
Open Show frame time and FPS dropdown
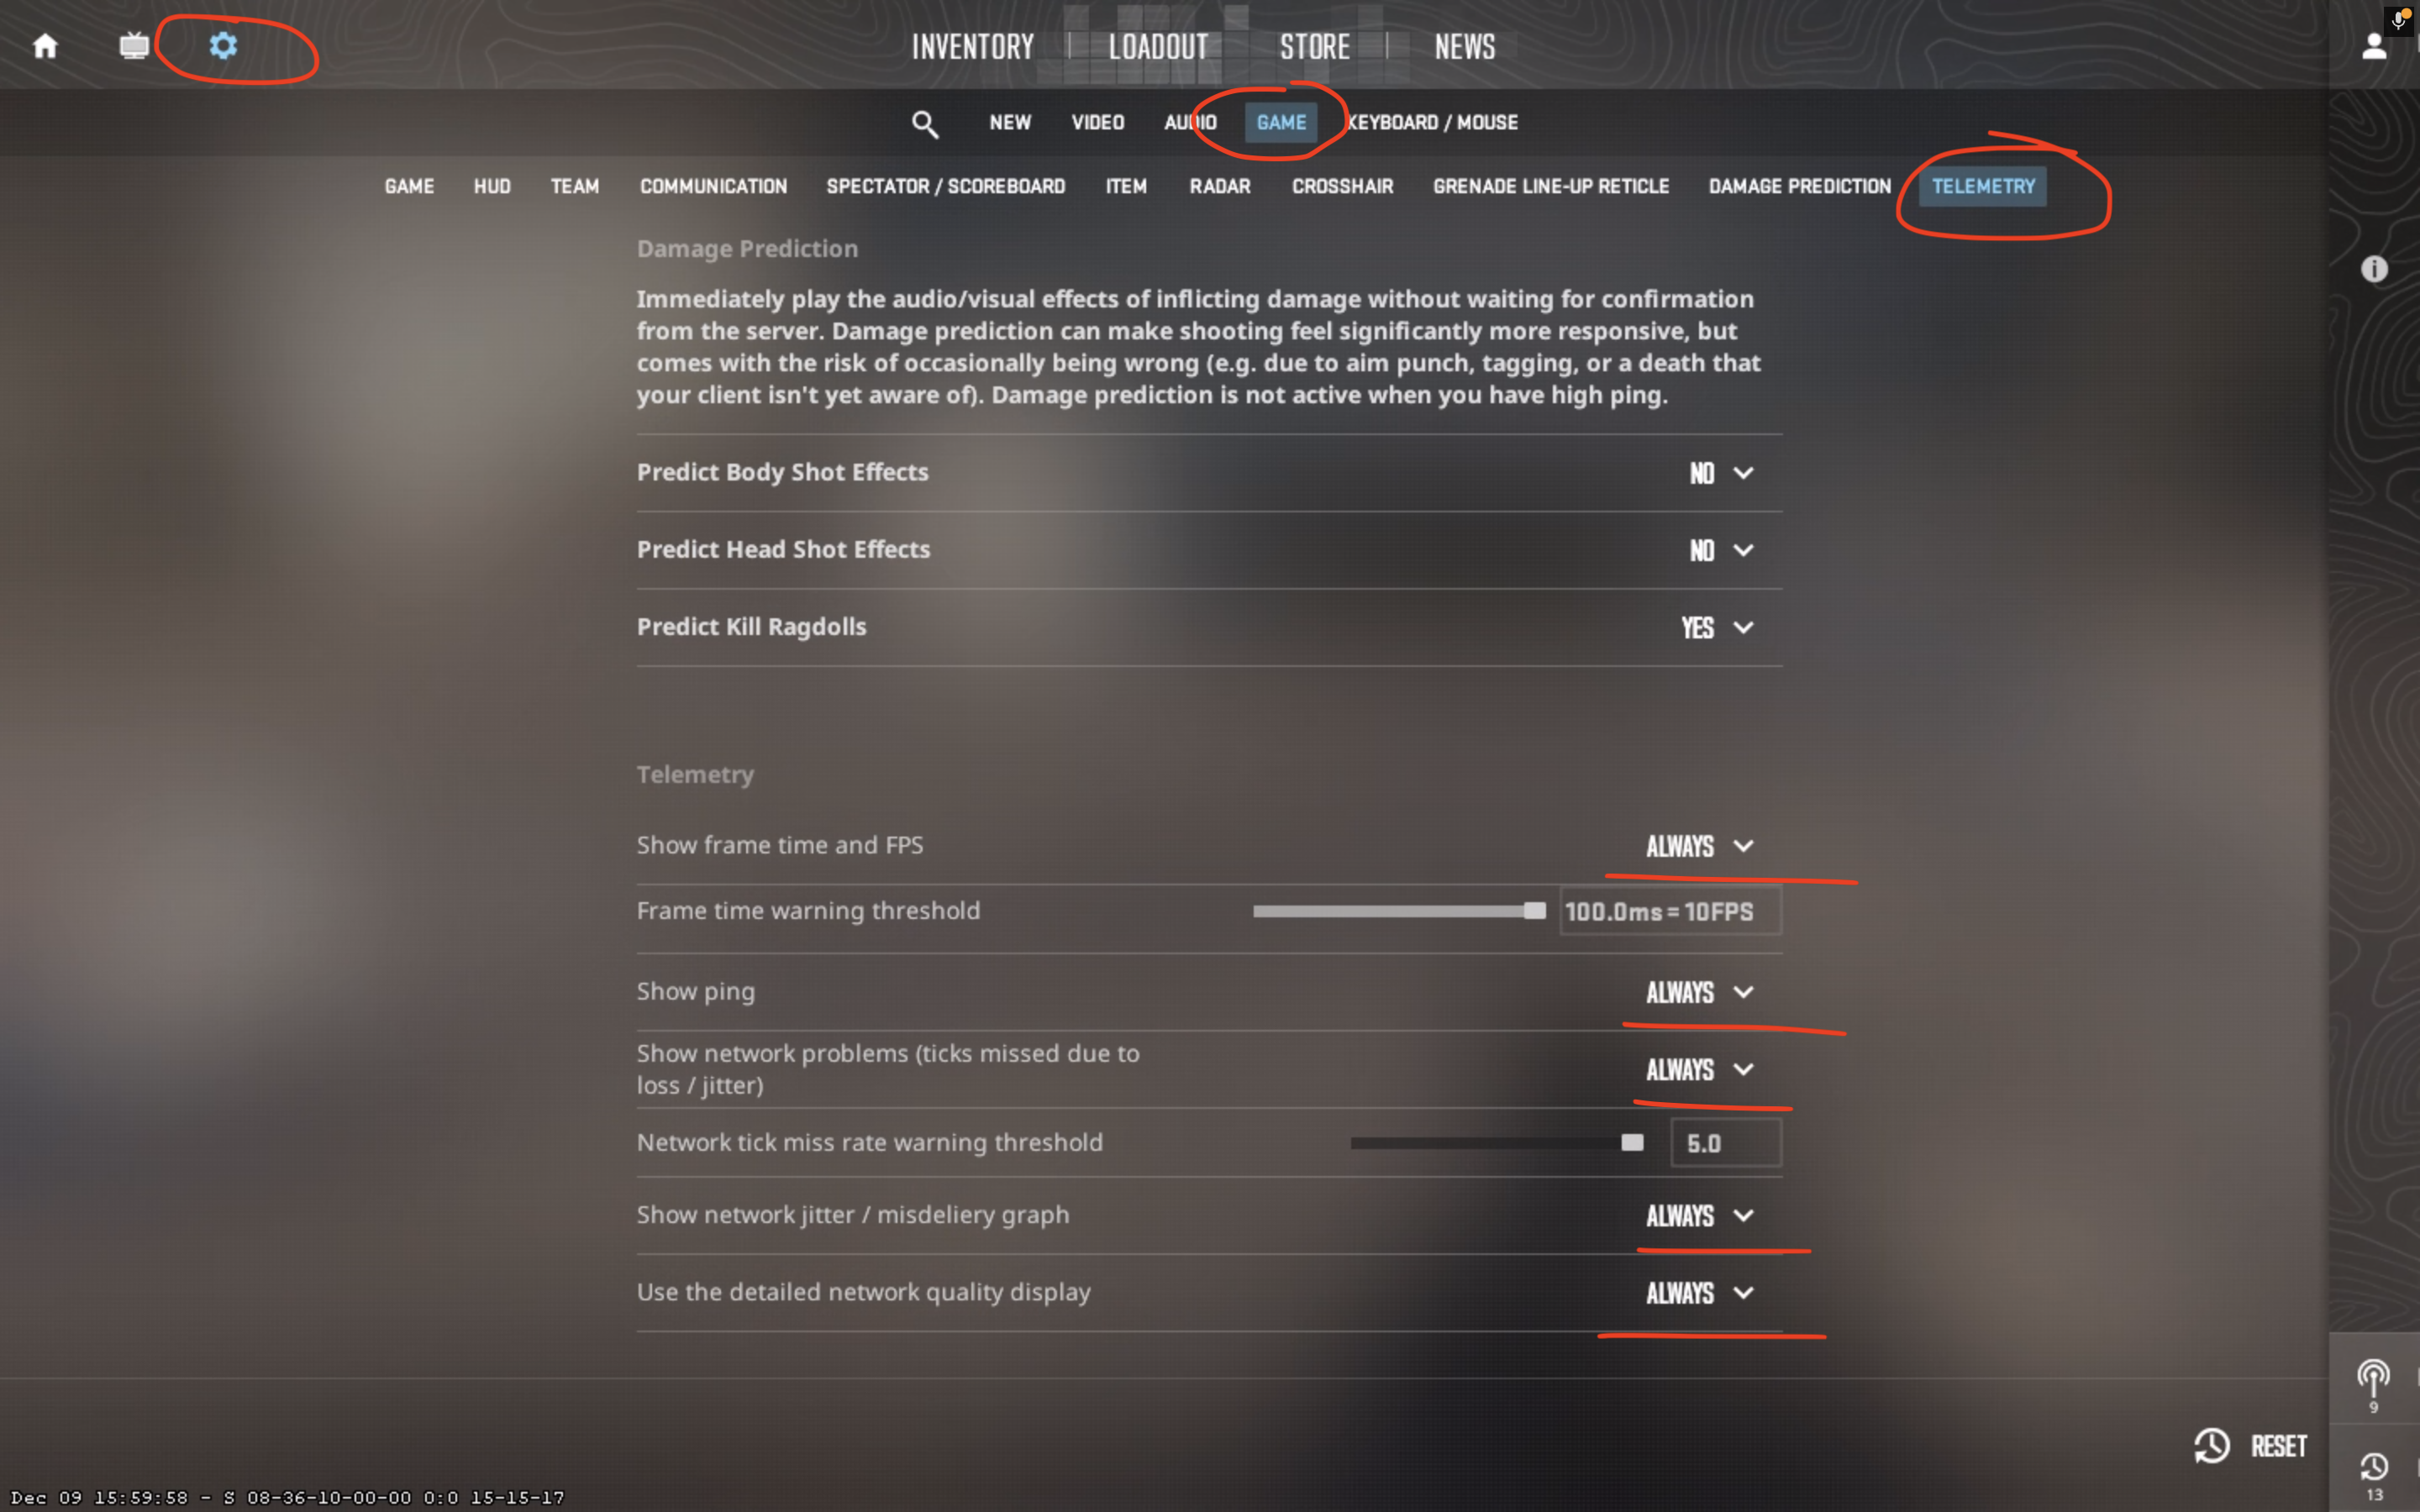coord(1700,846)
